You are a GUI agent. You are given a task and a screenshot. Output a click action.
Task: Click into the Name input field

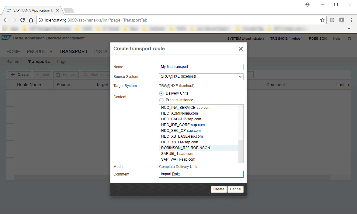[201, 67]
